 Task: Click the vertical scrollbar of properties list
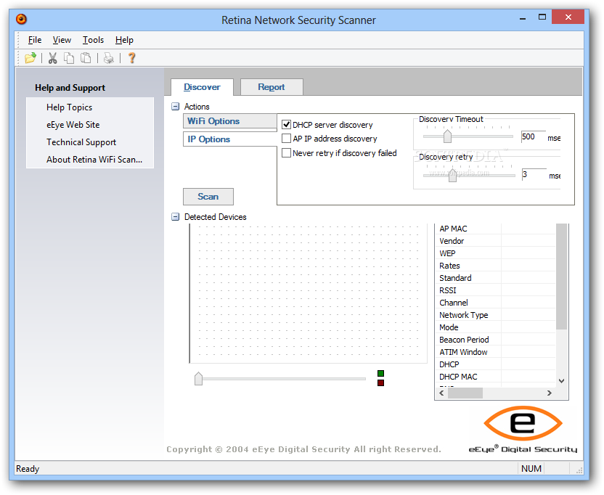point(562,277)
